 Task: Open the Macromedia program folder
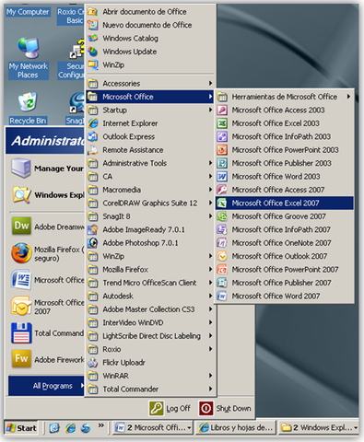(x=150, y=190)
